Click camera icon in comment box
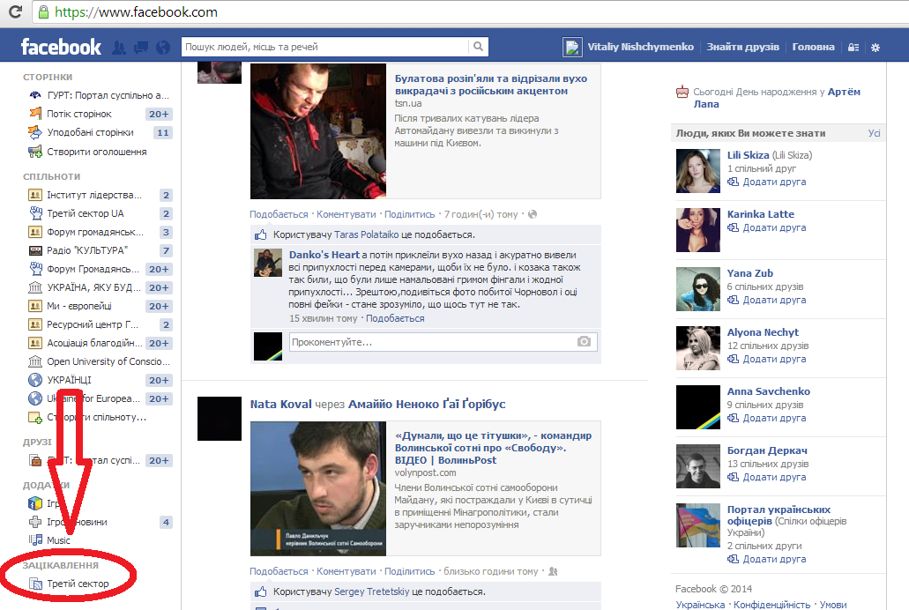The height and width of the screenshot is (610, 909). tap(584, 341)
